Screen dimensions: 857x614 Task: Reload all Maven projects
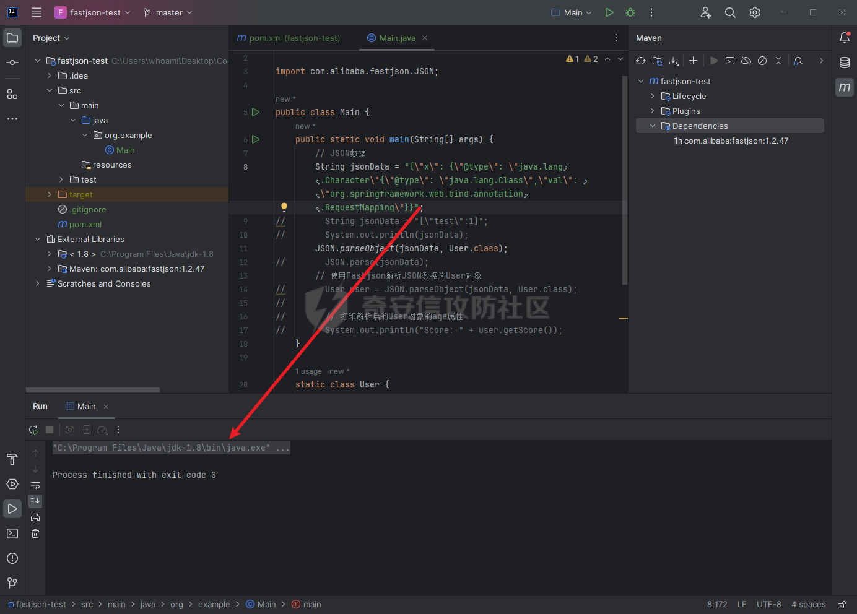(x=641, y=61)
